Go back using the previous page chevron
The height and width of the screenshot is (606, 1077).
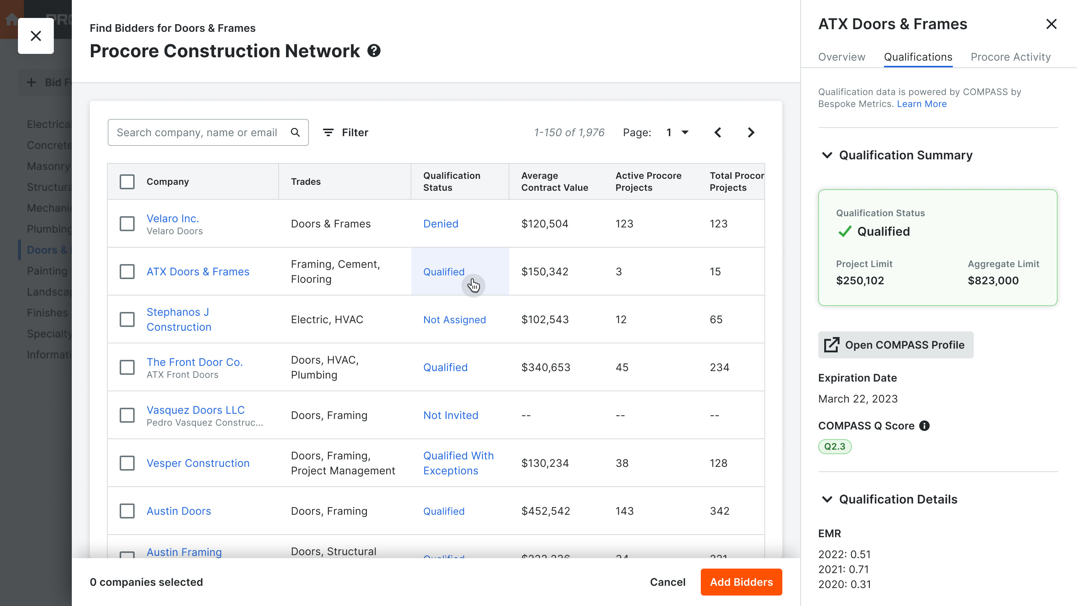[x=718, y=132]
